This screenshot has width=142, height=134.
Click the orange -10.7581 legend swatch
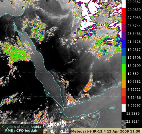124,84
